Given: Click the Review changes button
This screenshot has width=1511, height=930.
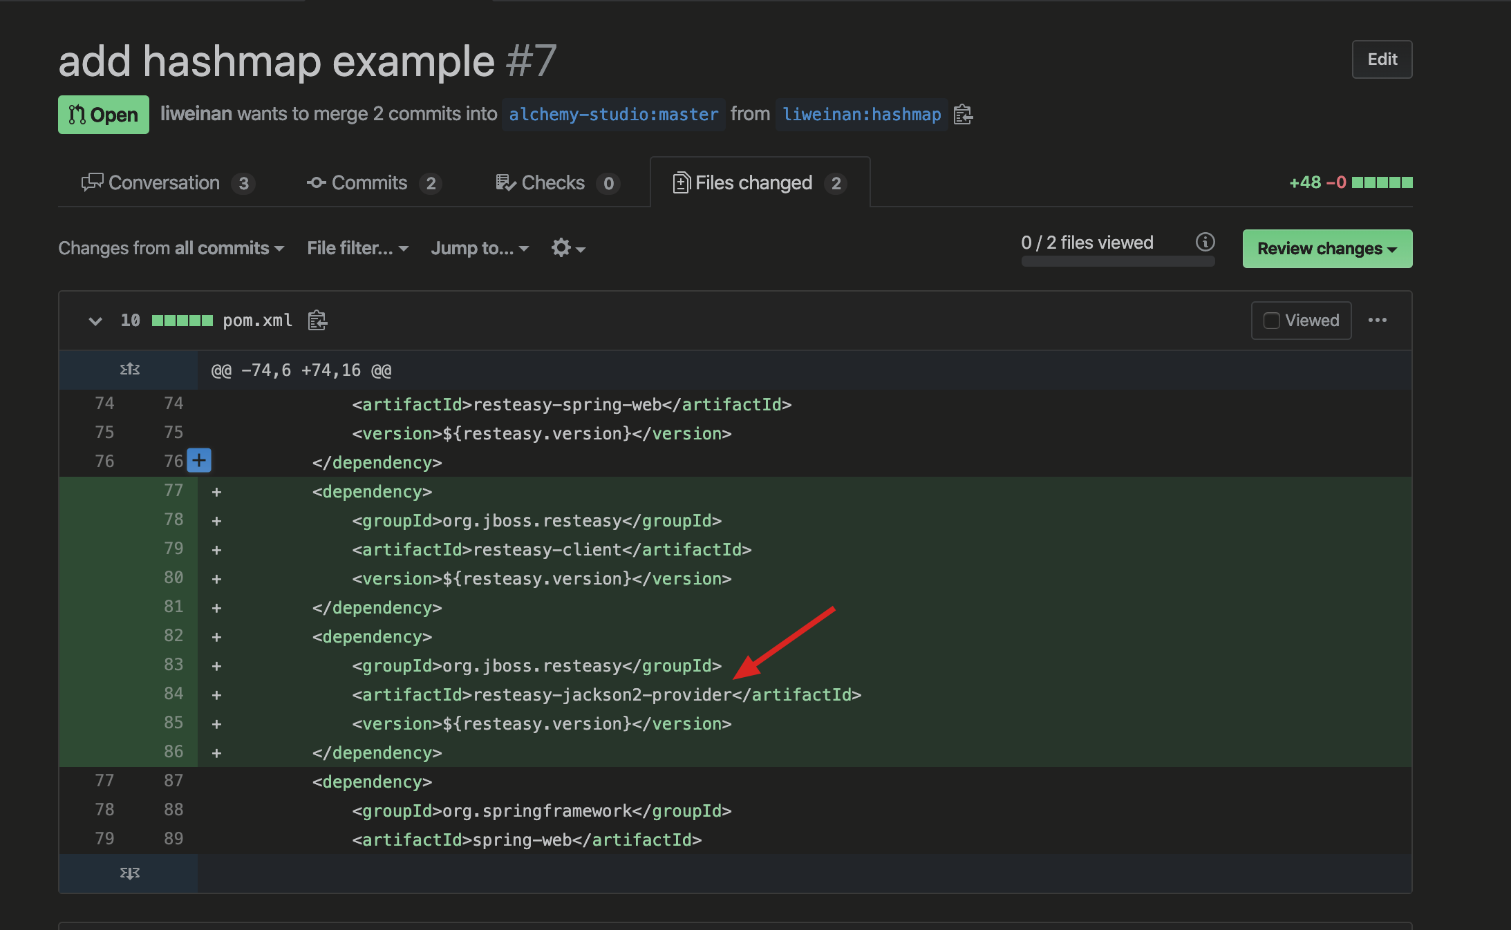Looking at the screenshot, I should click(x=1326, y=249).
